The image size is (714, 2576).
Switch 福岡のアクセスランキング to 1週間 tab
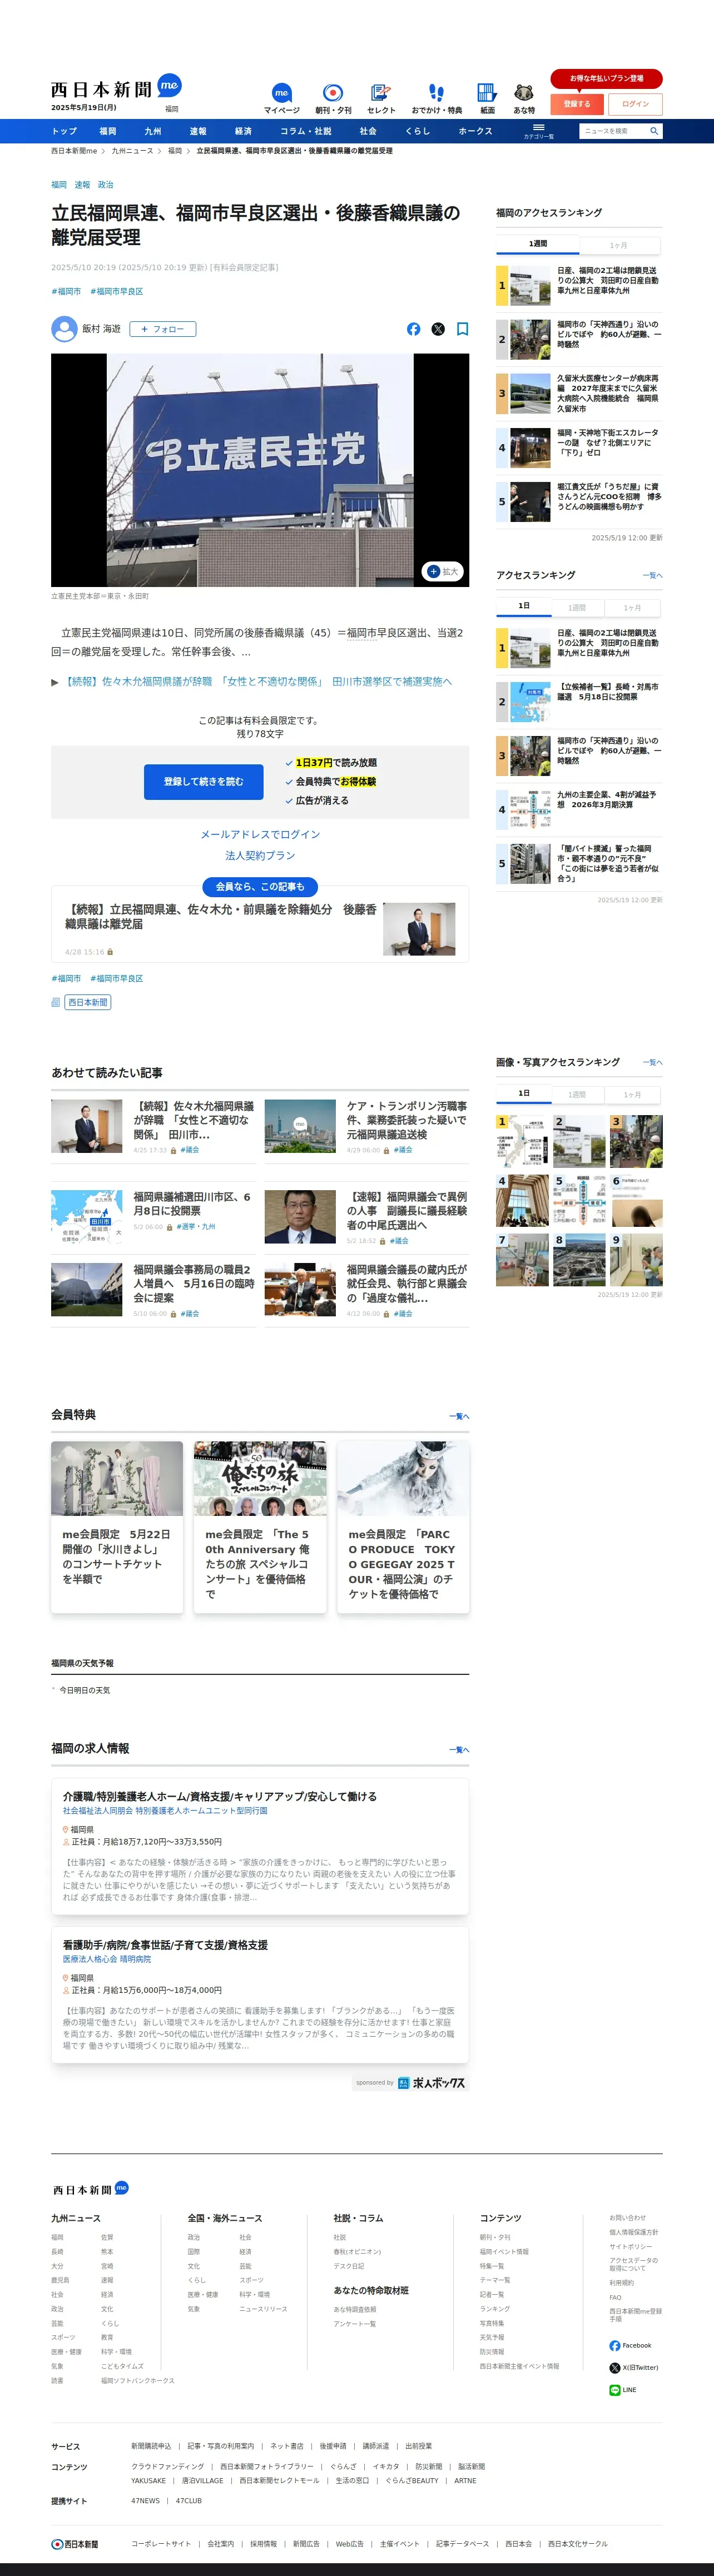coord(538,244)
